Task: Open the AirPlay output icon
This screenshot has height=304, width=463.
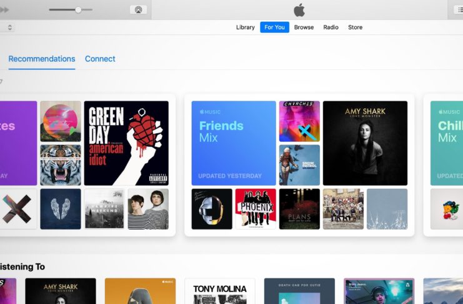Action: click(138, 10)
